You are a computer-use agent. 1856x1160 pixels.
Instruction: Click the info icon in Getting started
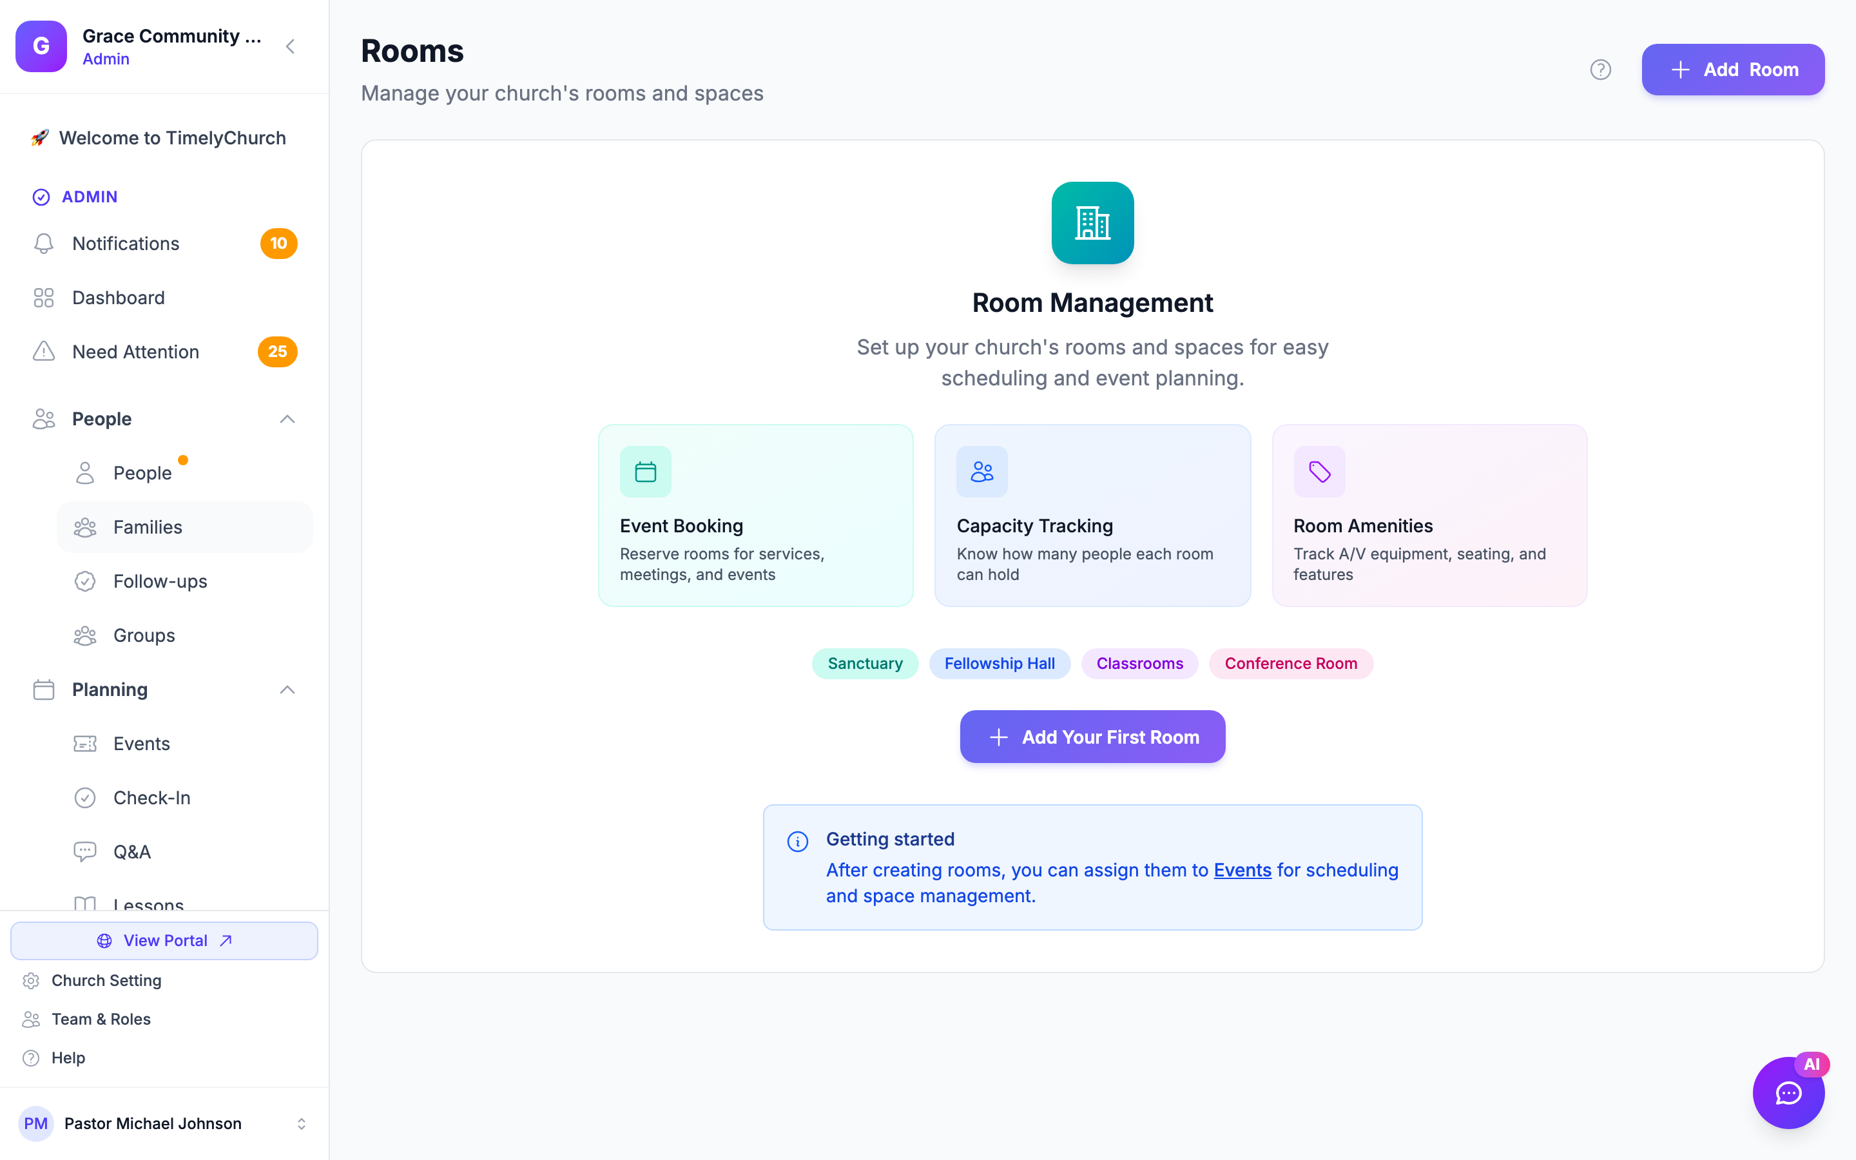tap(798, 842)
